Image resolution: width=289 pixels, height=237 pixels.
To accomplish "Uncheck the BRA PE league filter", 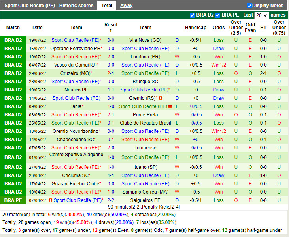I will (x=217, y=15).
